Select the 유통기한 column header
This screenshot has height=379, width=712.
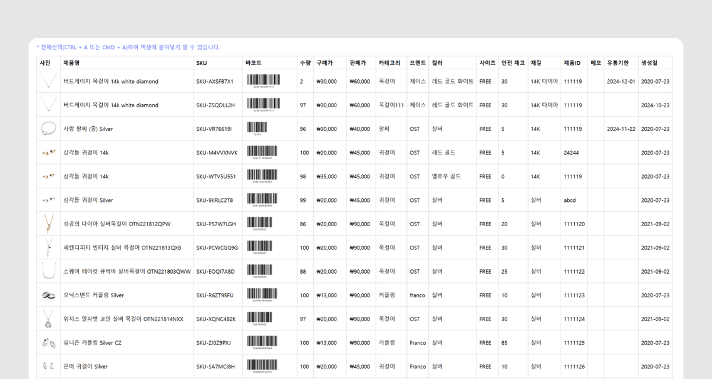(617, 63)
